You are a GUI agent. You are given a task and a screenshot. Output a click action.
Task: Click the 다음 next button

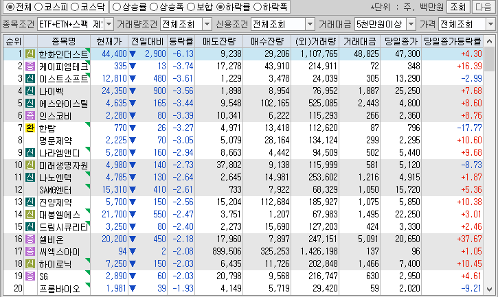[484, 7]
